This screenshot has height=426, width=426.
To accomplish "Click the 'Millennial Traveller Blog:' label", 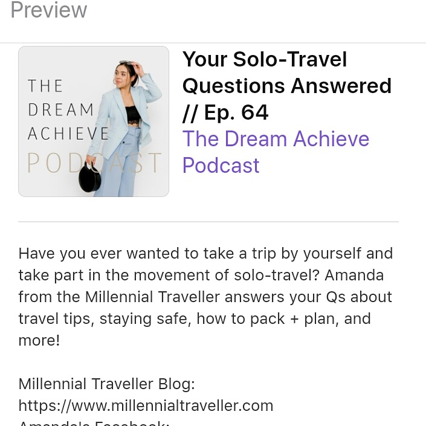I will point(106,384).
